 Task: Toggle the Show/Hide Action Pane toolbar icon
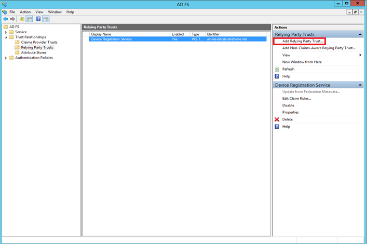(46, 19)
